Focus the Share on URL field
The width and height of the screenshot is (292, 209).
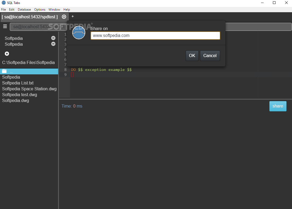155,36
